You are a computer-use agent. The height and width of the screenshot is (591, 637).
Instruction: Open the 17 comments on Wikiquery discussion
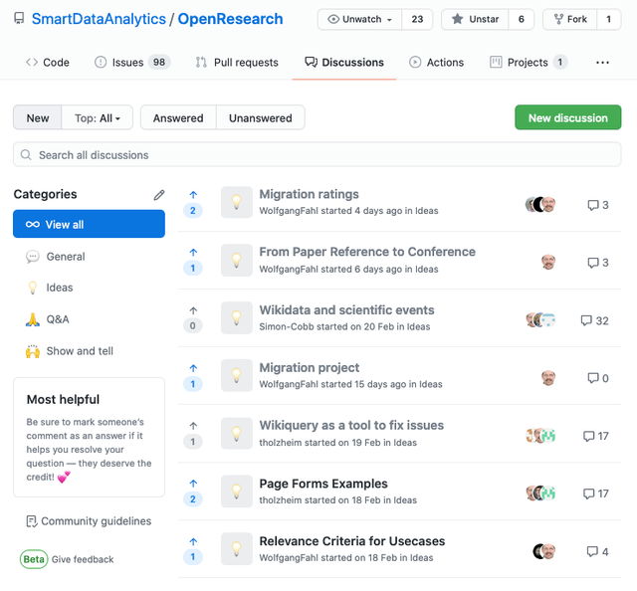coord(596,436)
